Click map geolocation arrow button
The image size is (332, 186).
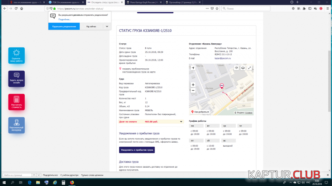[x=193, y=68]
